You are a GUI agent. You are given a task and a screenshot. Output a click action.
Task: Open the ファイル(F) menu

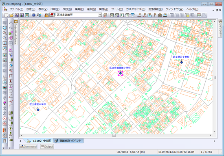16,9
